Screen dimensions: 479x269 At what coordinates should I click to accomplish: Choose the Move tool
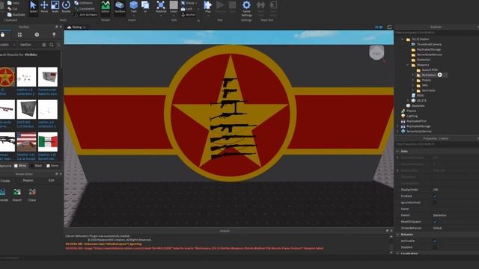point(44,7)
